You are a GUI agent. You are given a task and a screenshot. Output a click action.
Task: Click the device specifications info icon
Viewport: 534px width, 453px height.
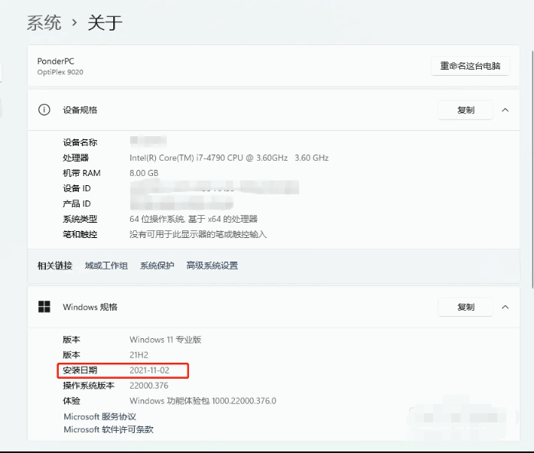44,109
